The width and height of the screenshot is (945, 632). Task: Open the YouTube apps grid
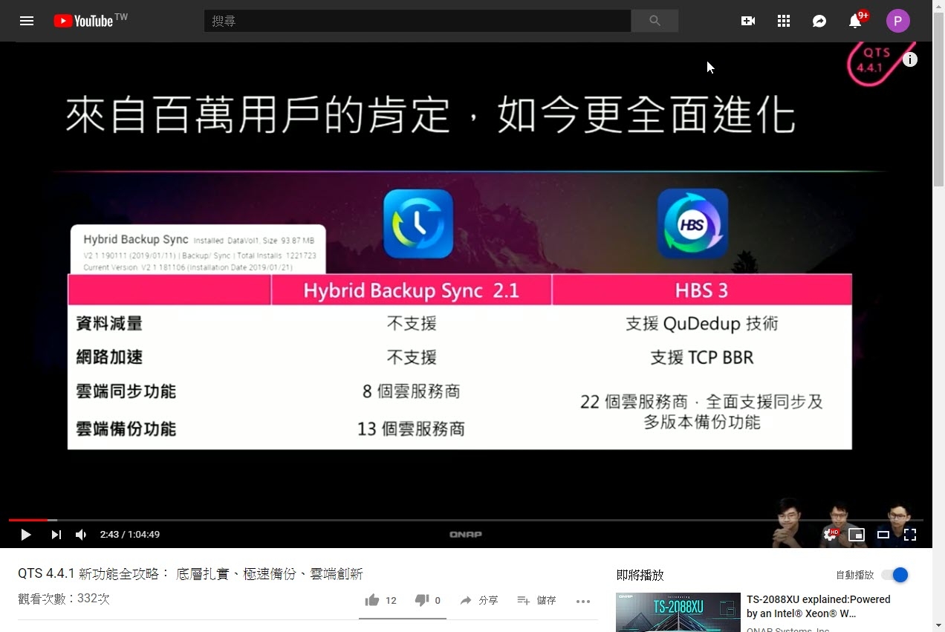784,21
